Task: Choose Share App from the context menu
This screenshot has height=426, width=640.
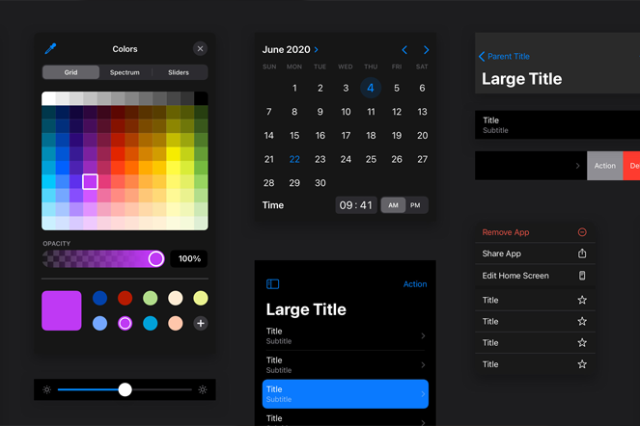Action: (535, 253)
